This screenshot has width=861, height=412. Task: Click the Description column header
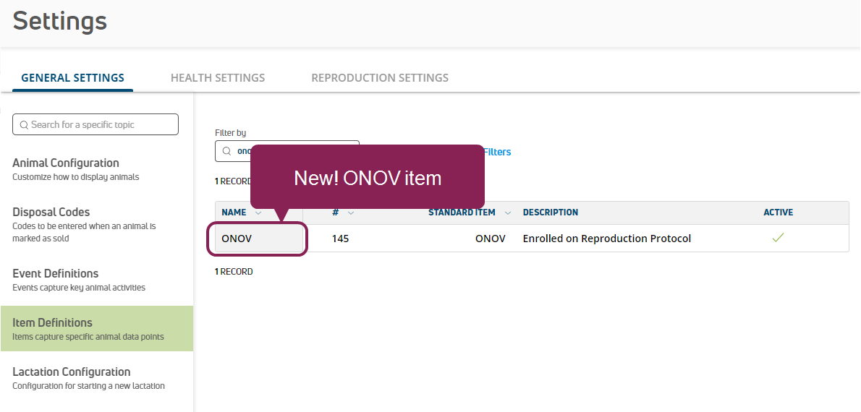(550, 213)
